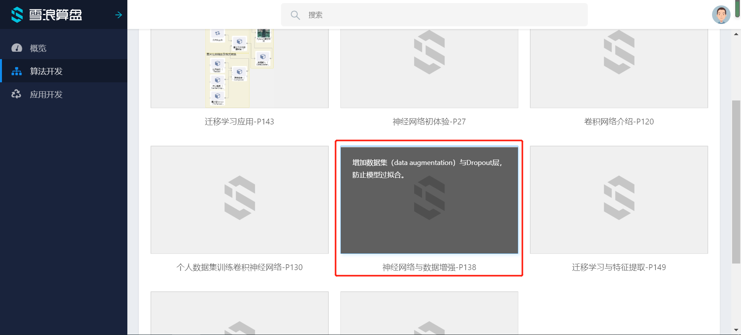Select the 算法开发 menu item

[46, 71]
